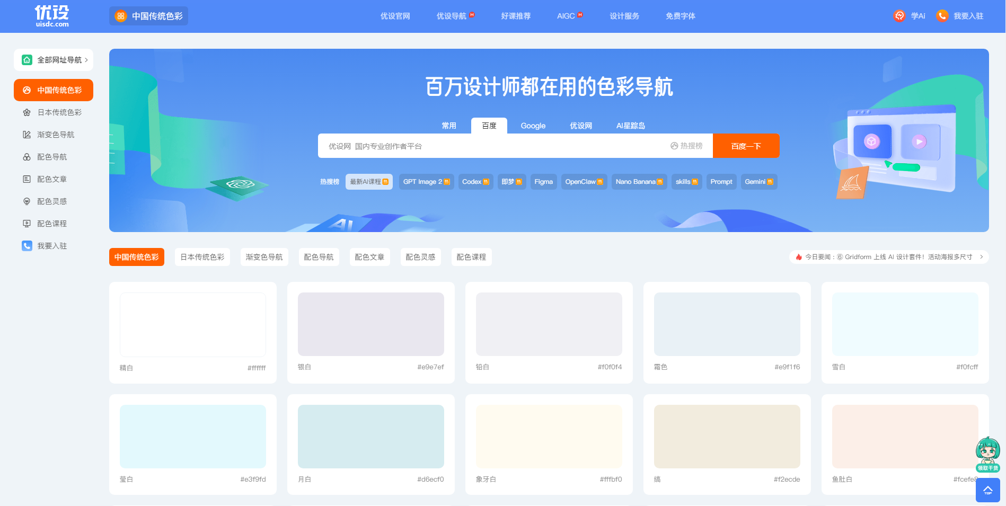Click the orange phone icon beside header 我要入驻
The width and height of the screenshot is (1006, 506).
click(x=942, y=16)
